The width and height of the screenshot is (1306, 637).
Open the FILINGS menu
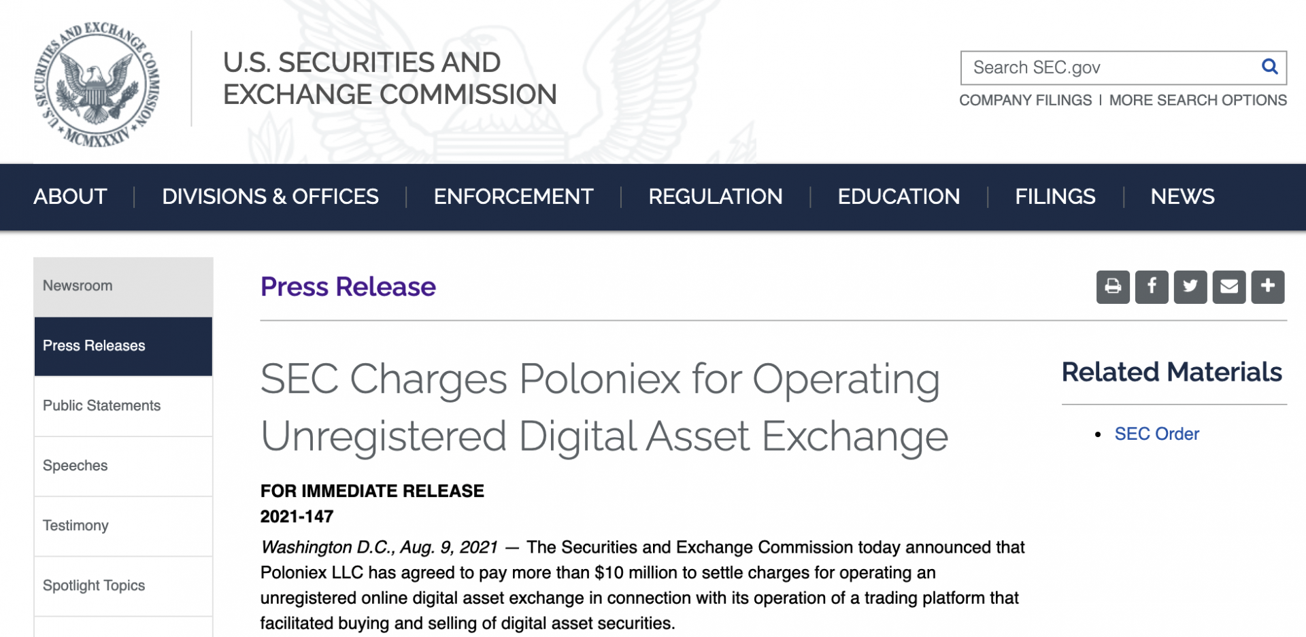click(x=1055, y=196)
